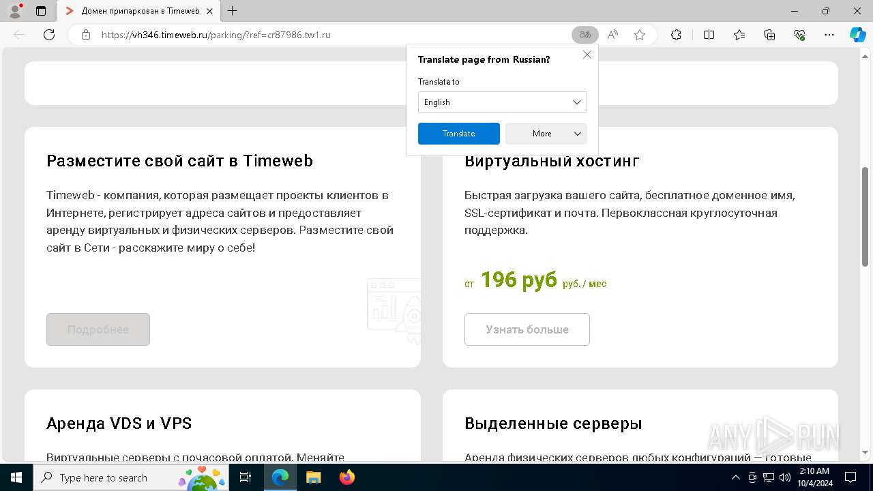
Task: Open the notifications center icon
Action: 850,477
